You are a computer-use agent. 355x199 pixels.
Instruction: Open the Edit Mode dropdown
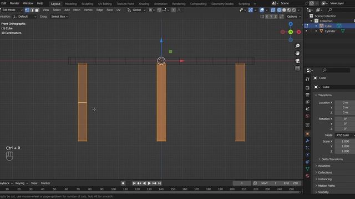[x=11, y=10]
